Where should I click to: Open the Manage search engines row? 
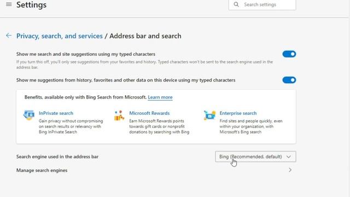156,170
